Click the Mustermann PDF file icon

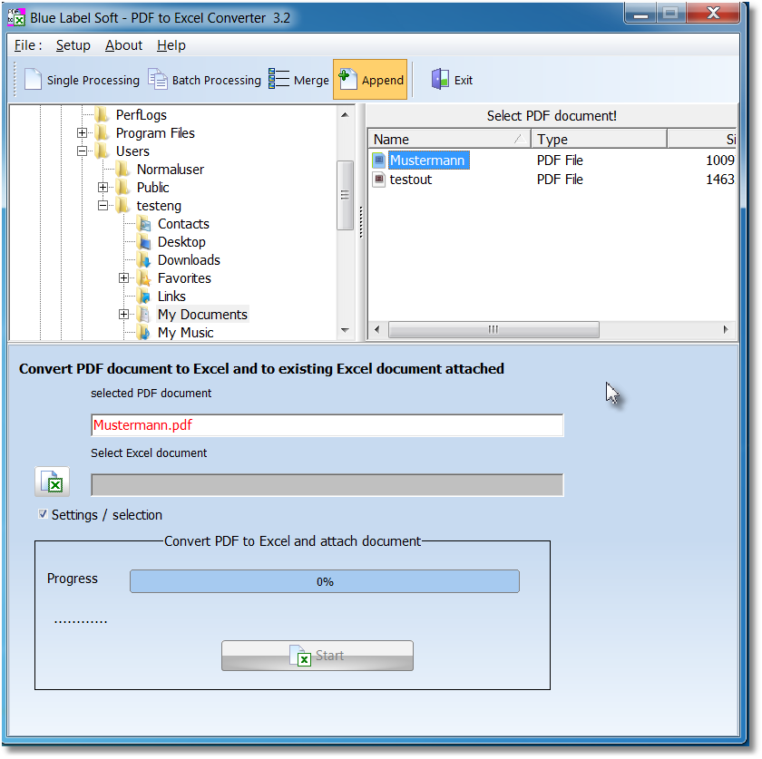pos(378,160)
